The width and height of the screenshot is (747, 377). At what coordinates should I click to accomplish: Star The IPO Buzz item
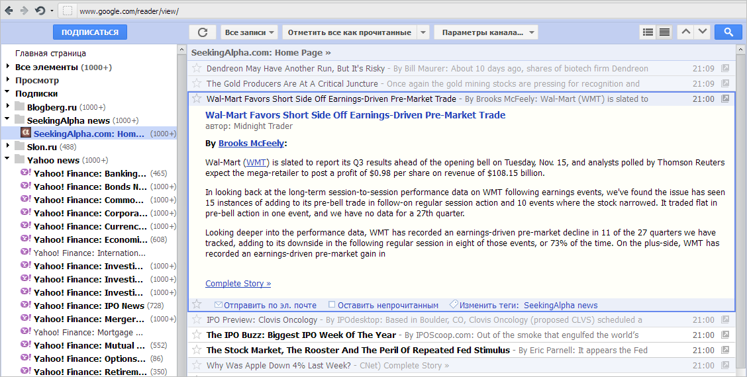pyautogui.click(x=197, y=335)
